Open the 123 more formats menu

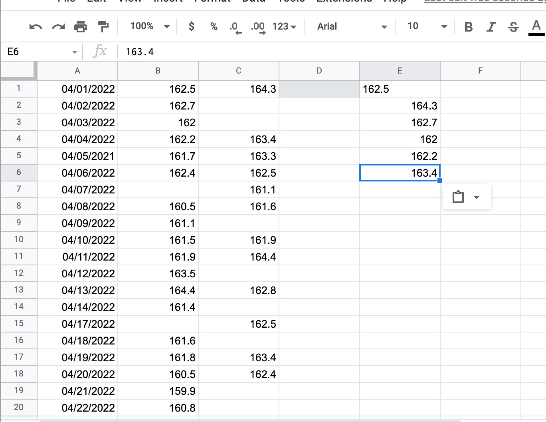tap(284, 26)
